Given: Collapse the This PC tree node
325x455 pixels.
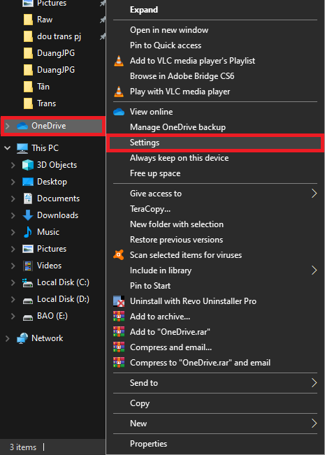Looking at the screenshot, I should tap(8, 148).
